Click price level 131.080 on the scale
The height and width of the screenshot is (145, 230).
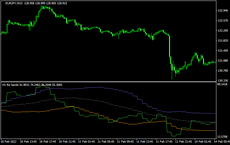223,60
